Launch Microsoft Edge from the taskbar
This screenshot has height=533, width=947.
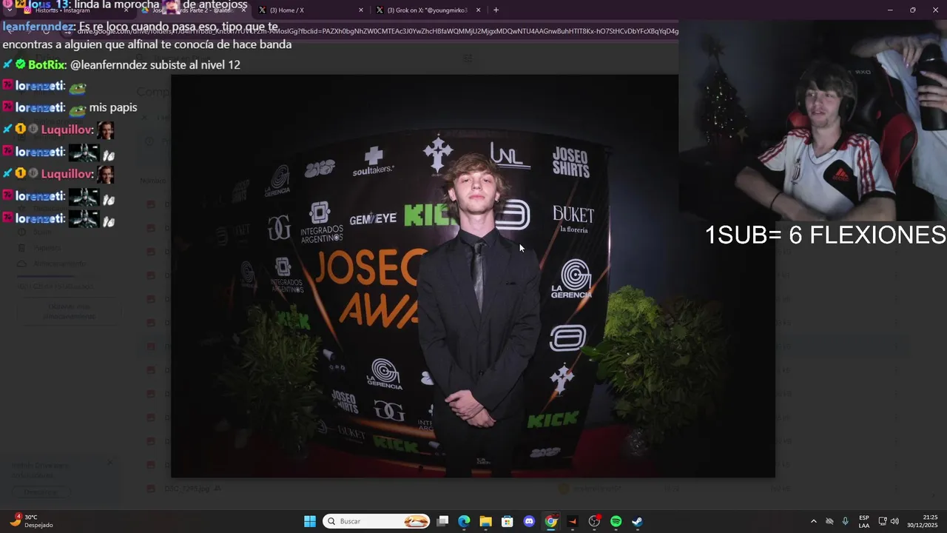coord(464,521)
